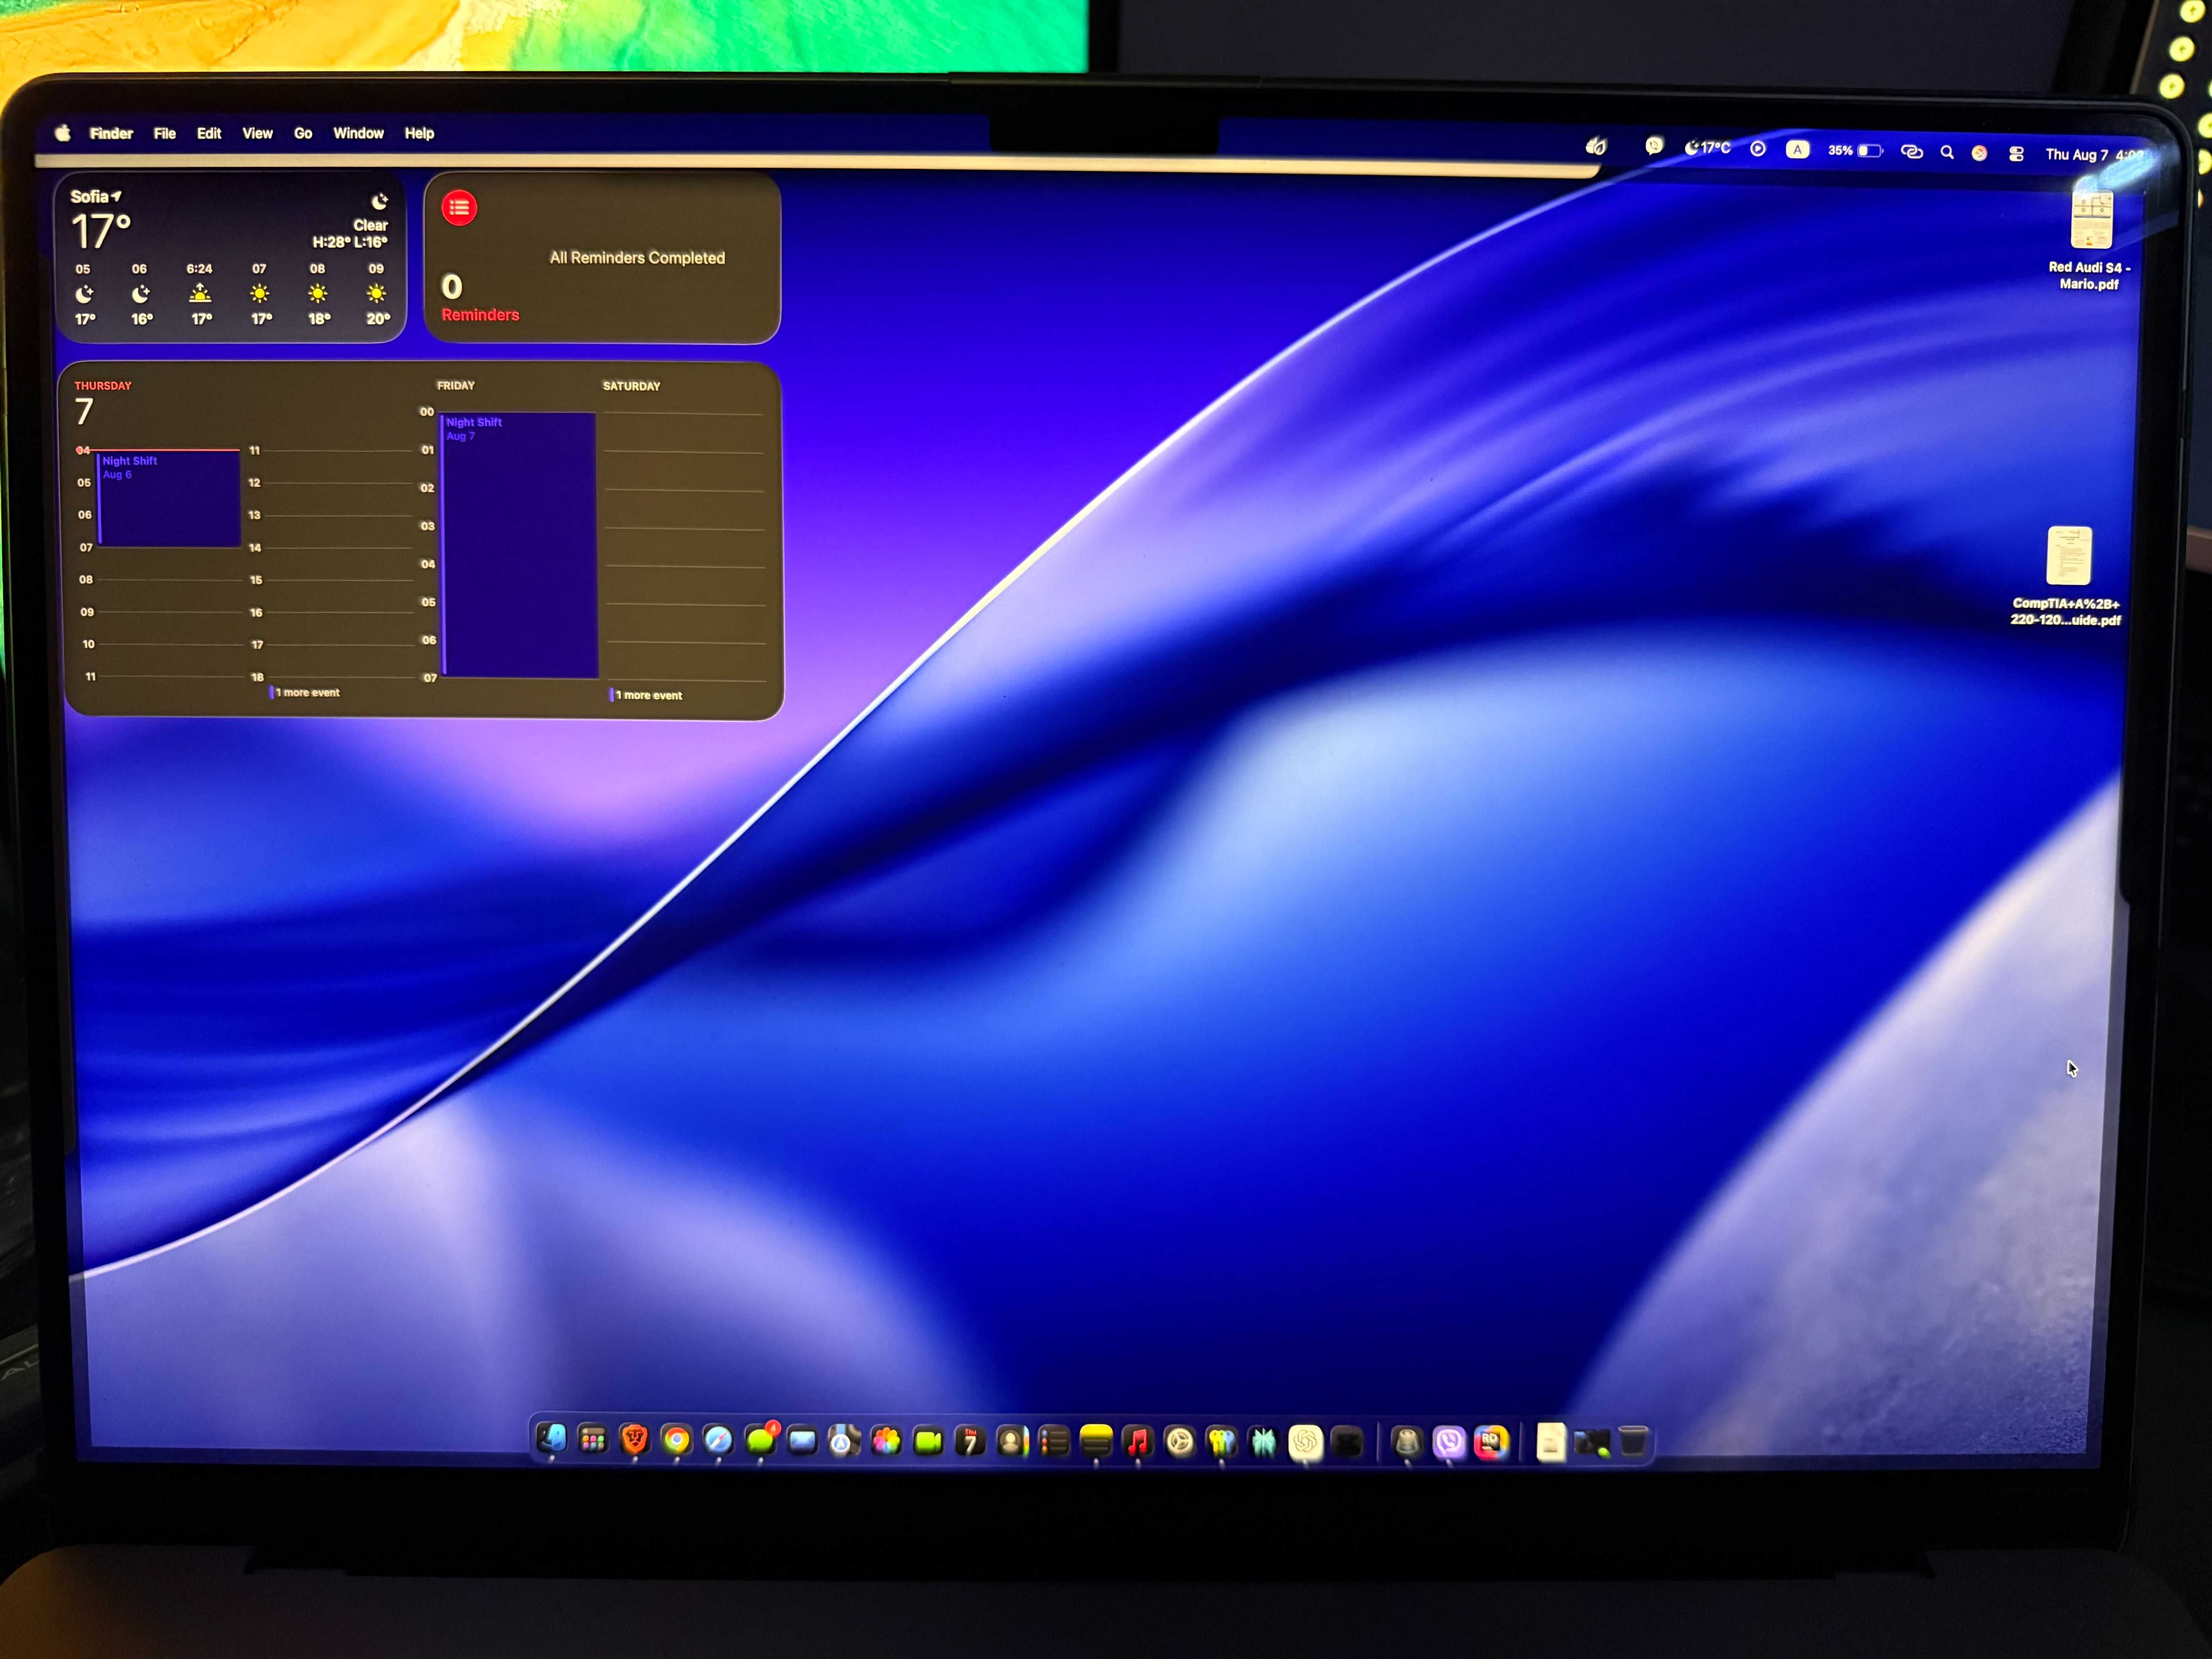Screen dimensions: 2212x1659
Task: Open System Settings gear in Dock
Action: tap(1180, 1441)
